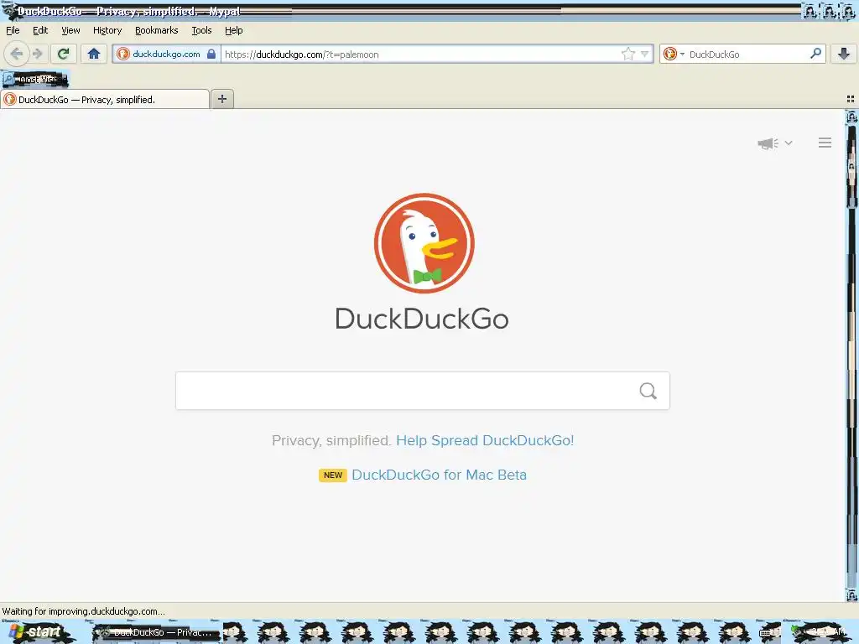
Task: Select the DuckDuckGo — Privacy, simplified tab
Action: coord(105,99)
